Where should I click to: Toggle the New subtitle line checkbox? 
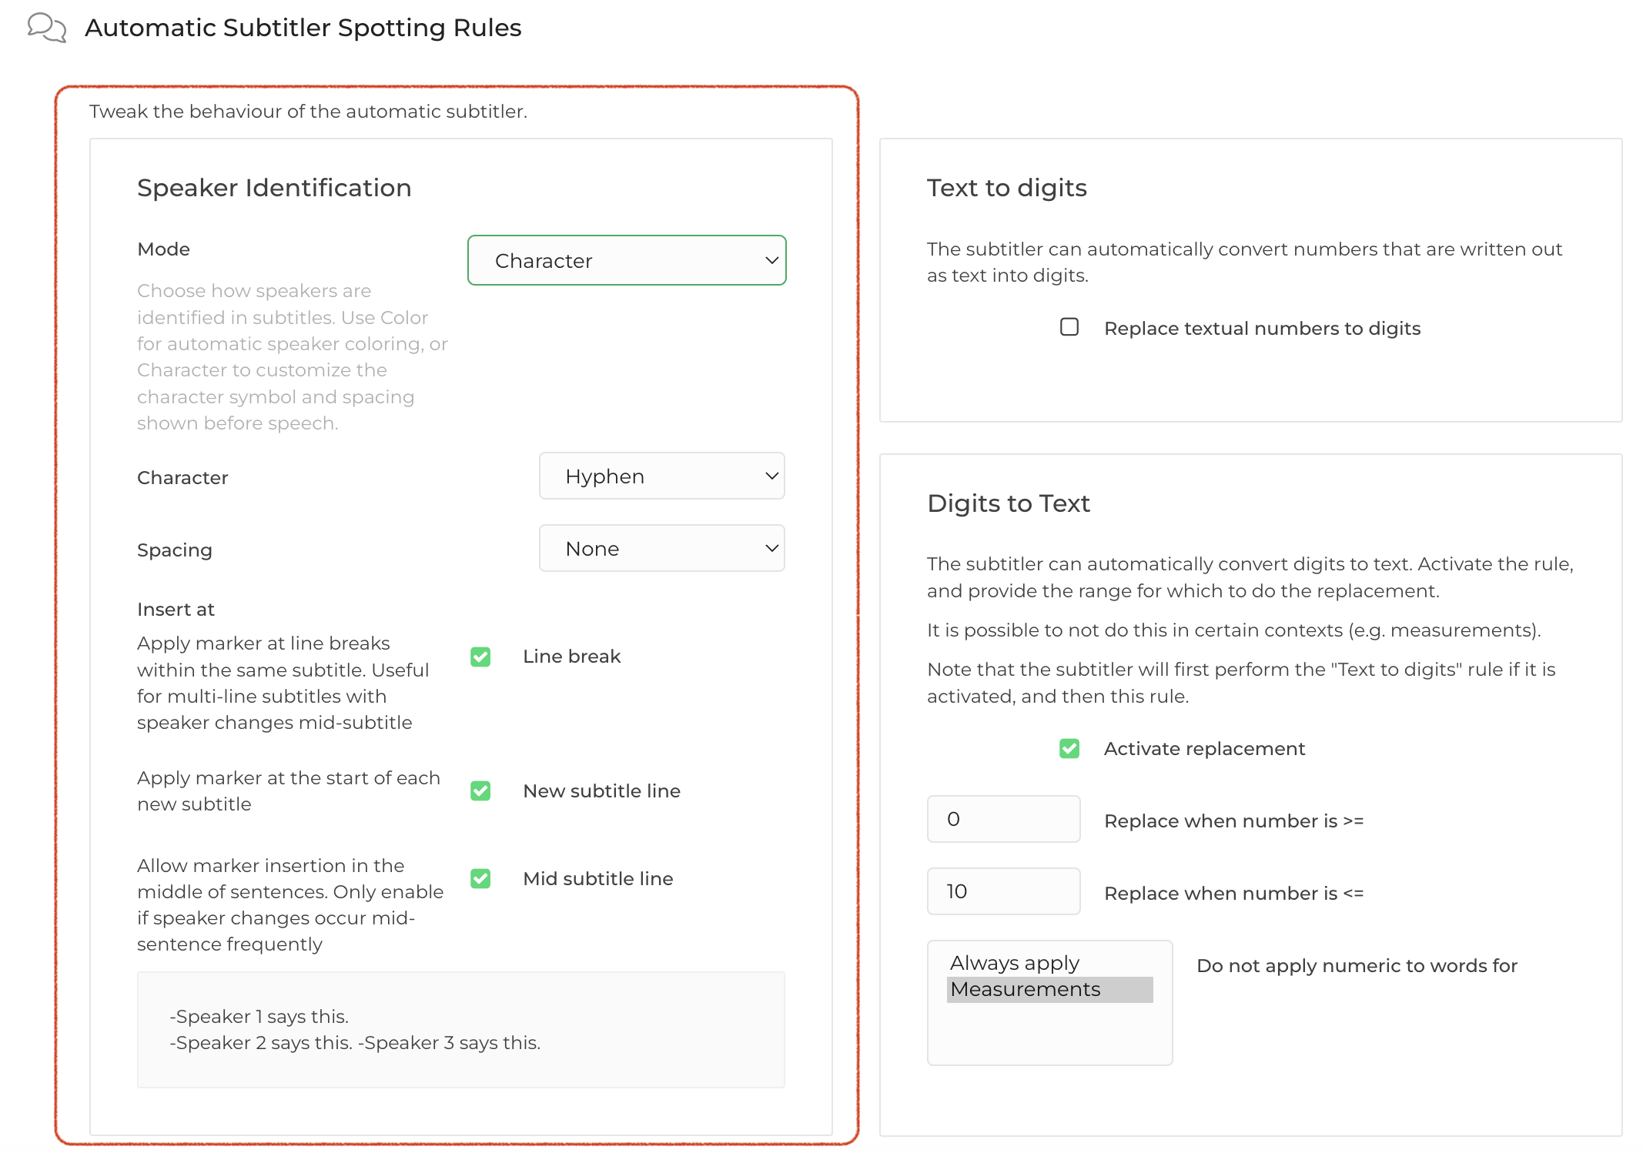(480, 790)
